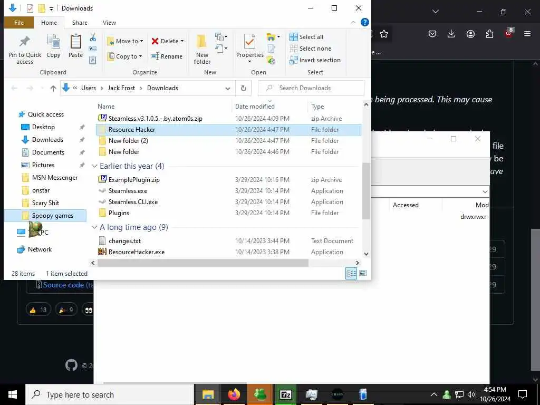540x405 pixels.
Task: Collapse the Earlier this year group
Action: pos(94,166)
